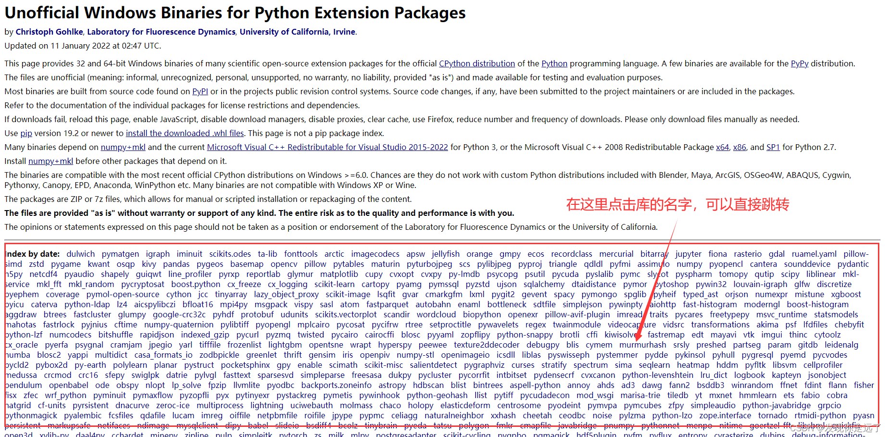This screenshot has height=437, width=888.
Task: Jump to the fastparquet package
Action: (x=387, y=304)
